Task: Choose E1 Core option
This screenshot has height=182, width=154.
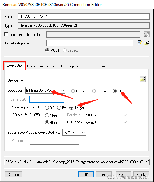Action: pyautogui.click(x=73, y=91)
